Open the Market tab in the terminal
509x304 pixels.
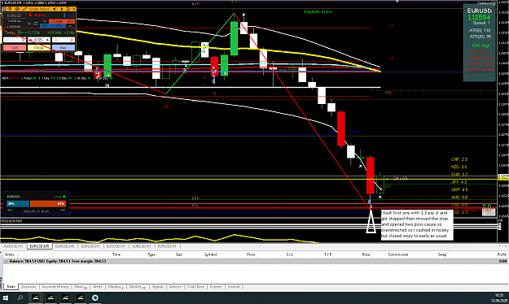coord(137,287)
